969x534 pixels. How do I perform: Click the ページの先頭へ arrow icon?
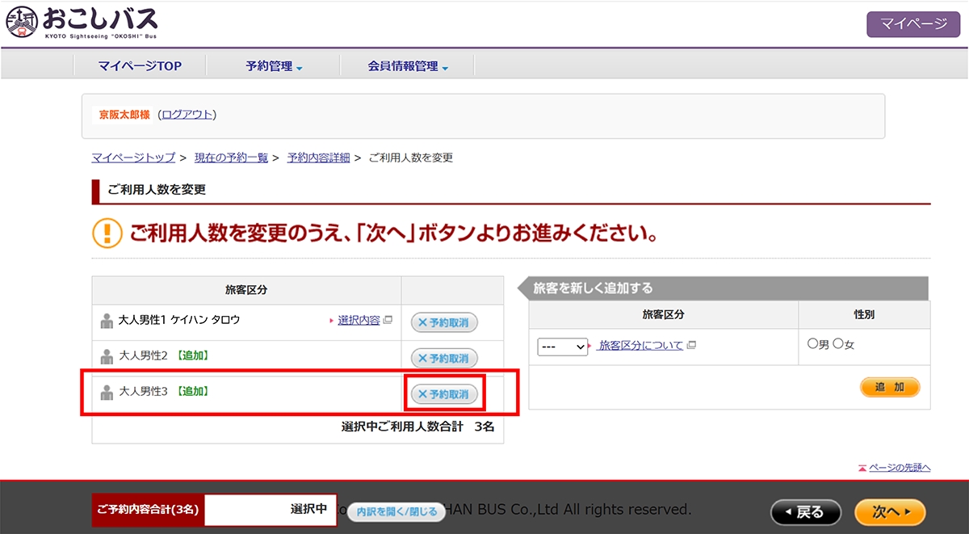coord(862,468)
